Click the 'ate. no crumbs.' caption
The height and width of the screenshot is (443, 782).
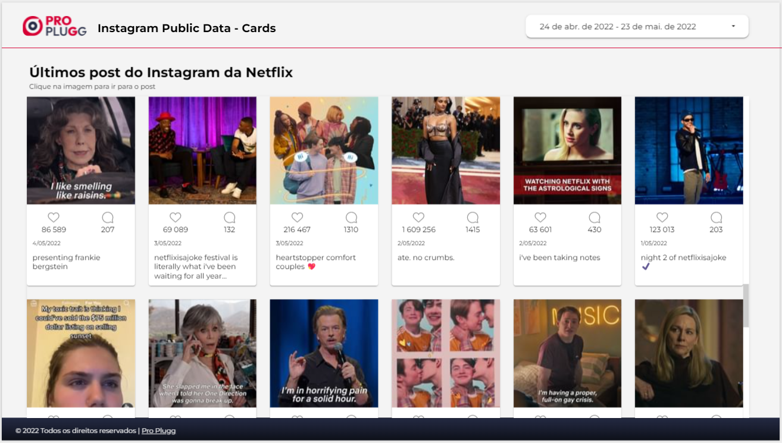(426, 257)
